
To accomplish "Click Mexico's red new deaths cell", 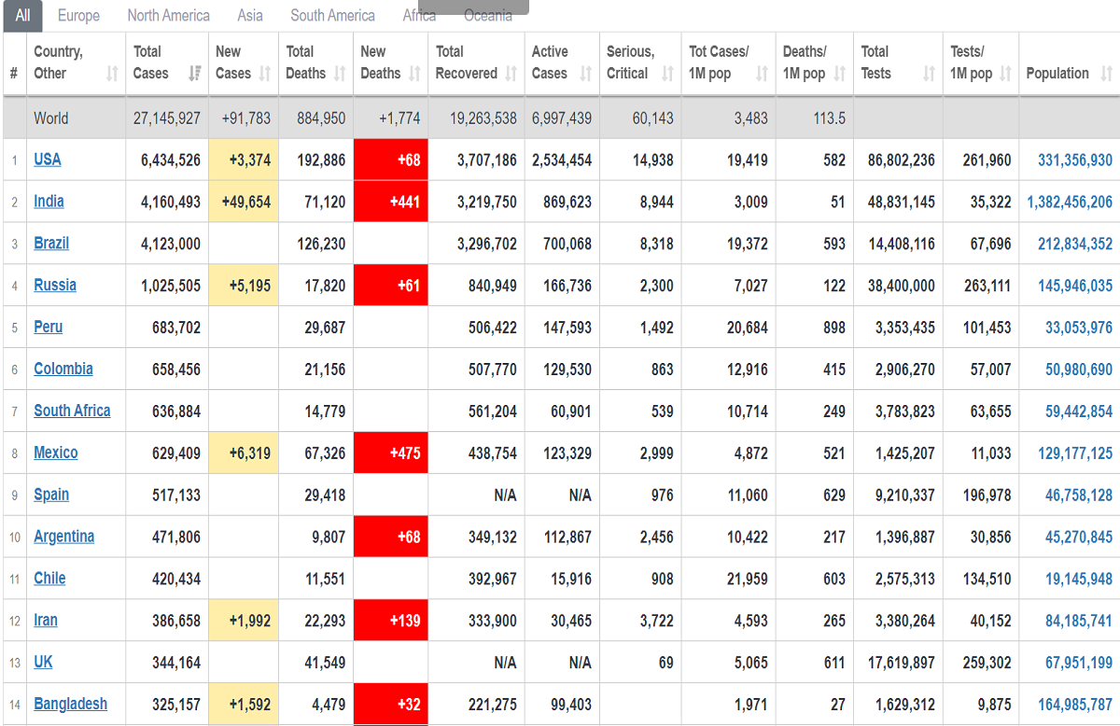I will 391,454.
